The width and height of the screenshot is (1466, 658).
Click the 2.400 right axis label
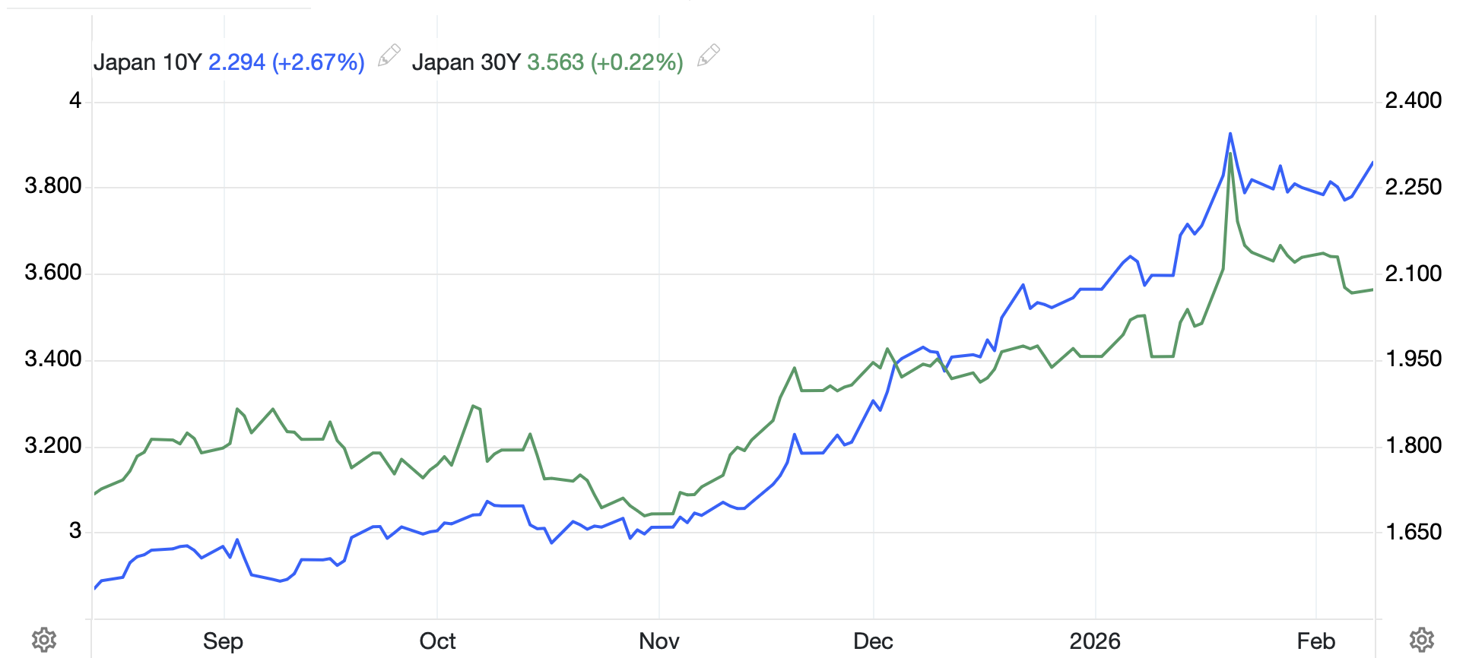point(1413,100)
